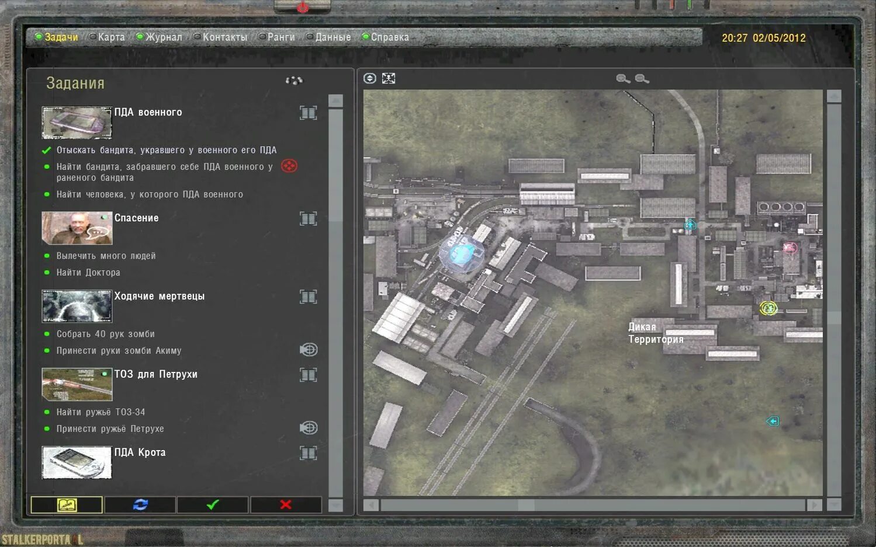
Task: Zoom in with the first magnifier icon
Action: click(623, 79)
